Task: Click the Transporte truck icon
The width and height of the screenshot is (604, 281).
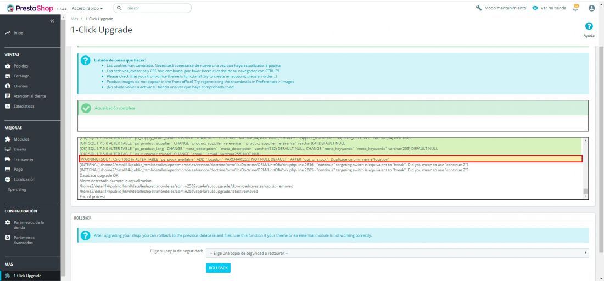Action: coord(7,159)
